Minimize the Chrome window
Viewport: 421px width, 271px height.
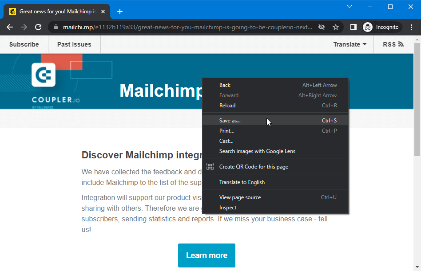click(370, 7)
